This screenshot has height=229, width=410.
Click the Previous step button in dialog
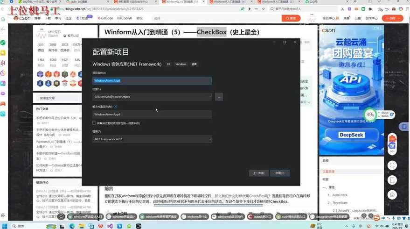pyautogui.click(x=258, y=173)
